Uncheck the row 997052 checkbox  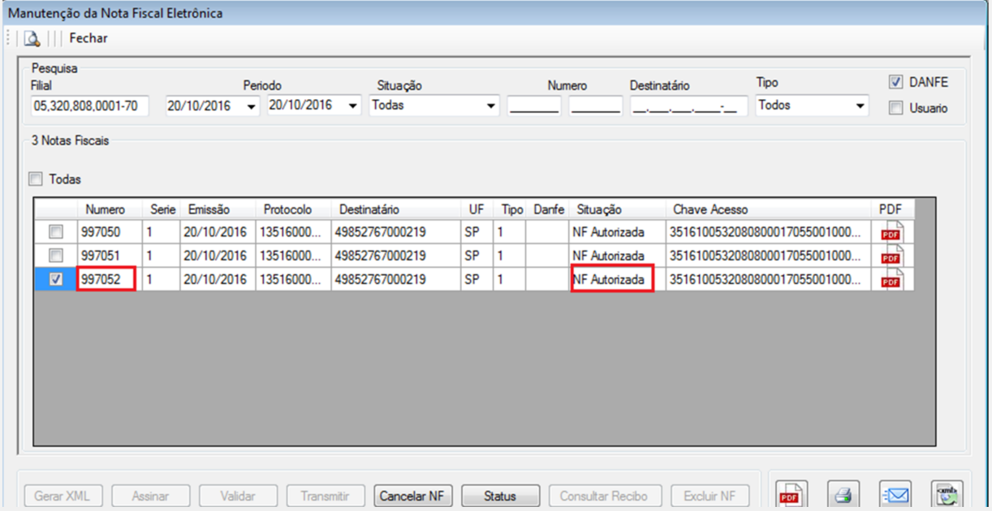coord(55,279)
